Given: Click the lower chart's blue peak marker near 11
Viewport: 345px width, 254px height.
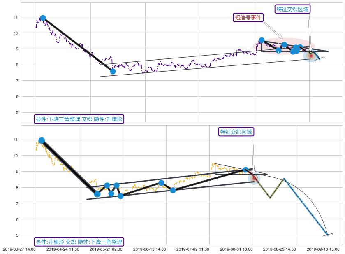Looking at the screenshot, I should click(x=42, y=140).
